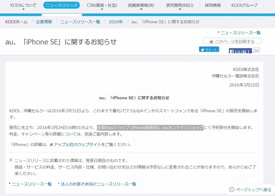Viewport: 275px width, 196px height.
Task: Click the highlighted 全国のauショップ text
Action: point(150,127)
